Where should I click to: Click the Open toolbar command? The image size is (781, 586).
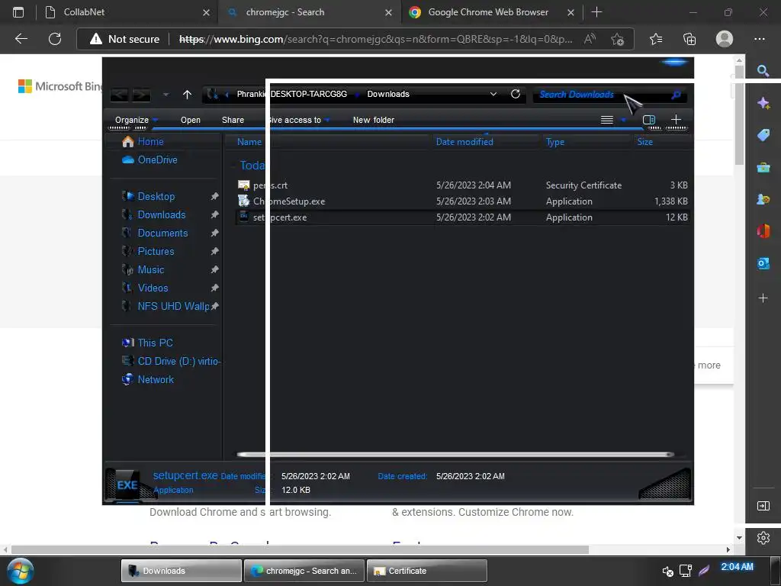(191, 120)
